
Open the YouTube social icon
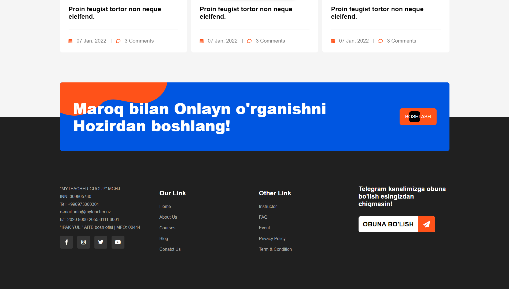(118, 242)
